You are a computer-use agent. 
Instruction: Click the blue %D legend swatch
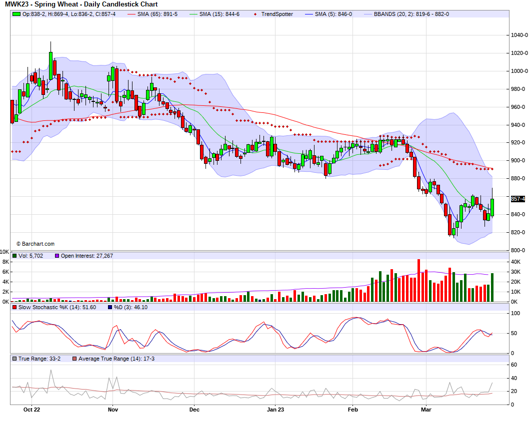[110, 307]
